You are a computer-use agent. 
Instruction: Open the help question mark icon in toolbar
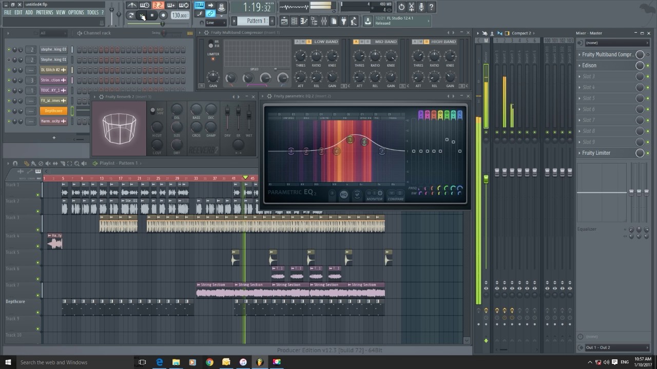click(431, 7)
